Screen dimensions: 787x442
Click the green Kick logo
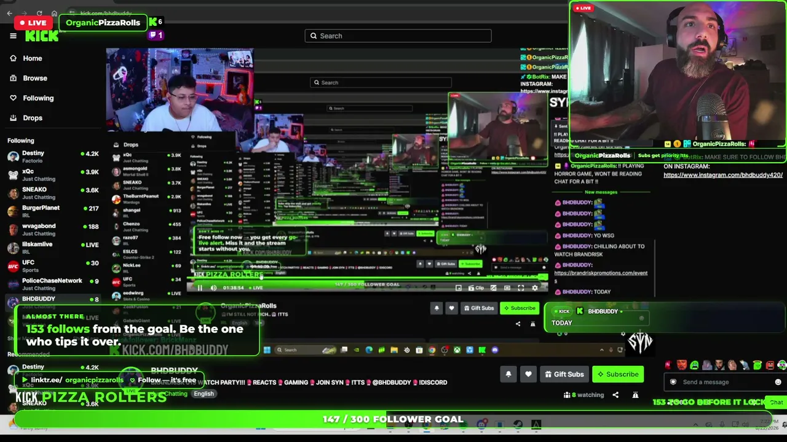click(x=42, y=36)
